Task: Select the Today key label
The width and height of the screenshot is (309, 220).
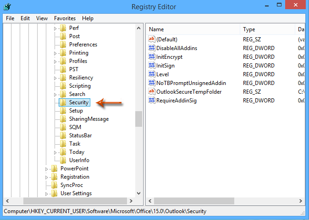Action: coord(77,152)
